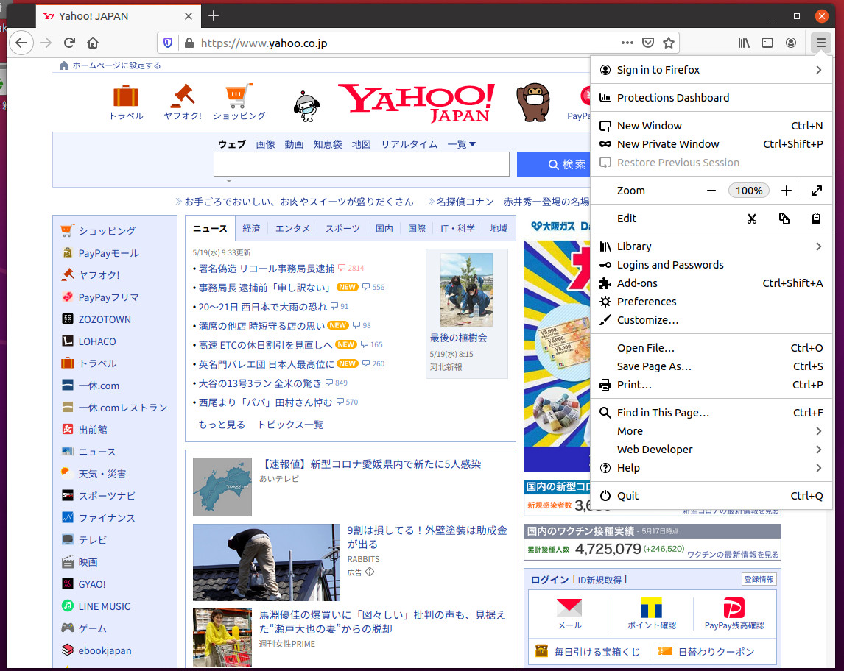Switch to スポーツ news tab
The height and width of the screenshot is (671, 844).
[342, 229]
